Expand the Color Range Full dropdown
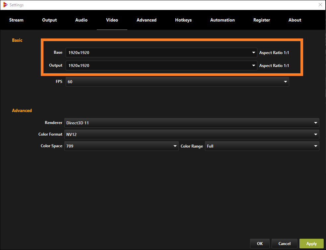Image resolution: width=326 pixels, height=250 pixels. tap(262, 146)
